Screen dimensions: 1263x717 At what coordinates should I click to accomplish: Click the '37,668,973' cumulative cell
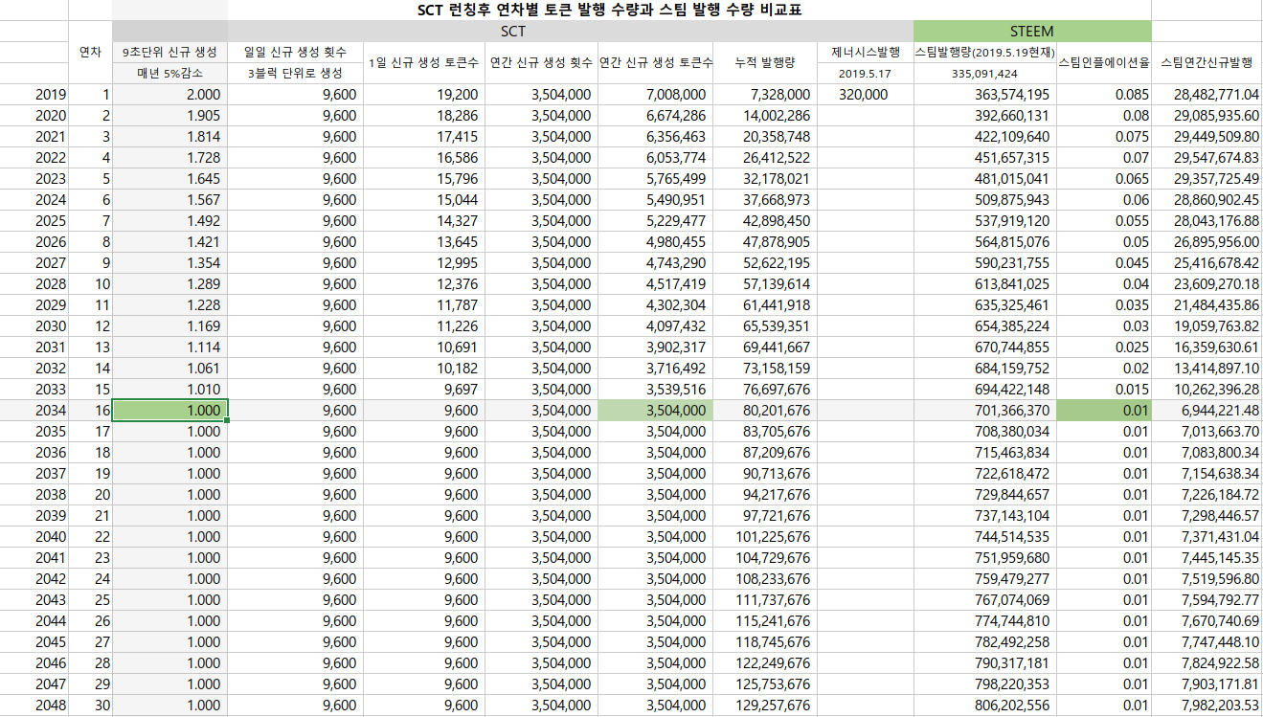765,200
